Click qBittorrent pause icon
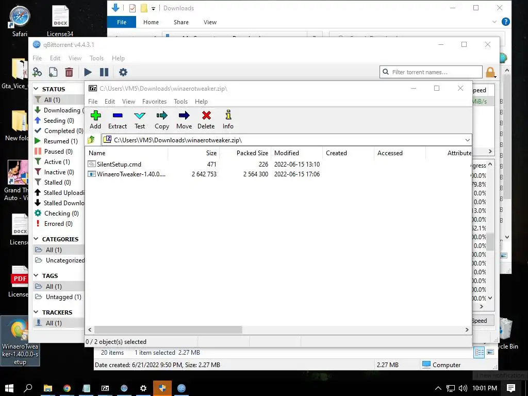528x396 pixels. 104,72
